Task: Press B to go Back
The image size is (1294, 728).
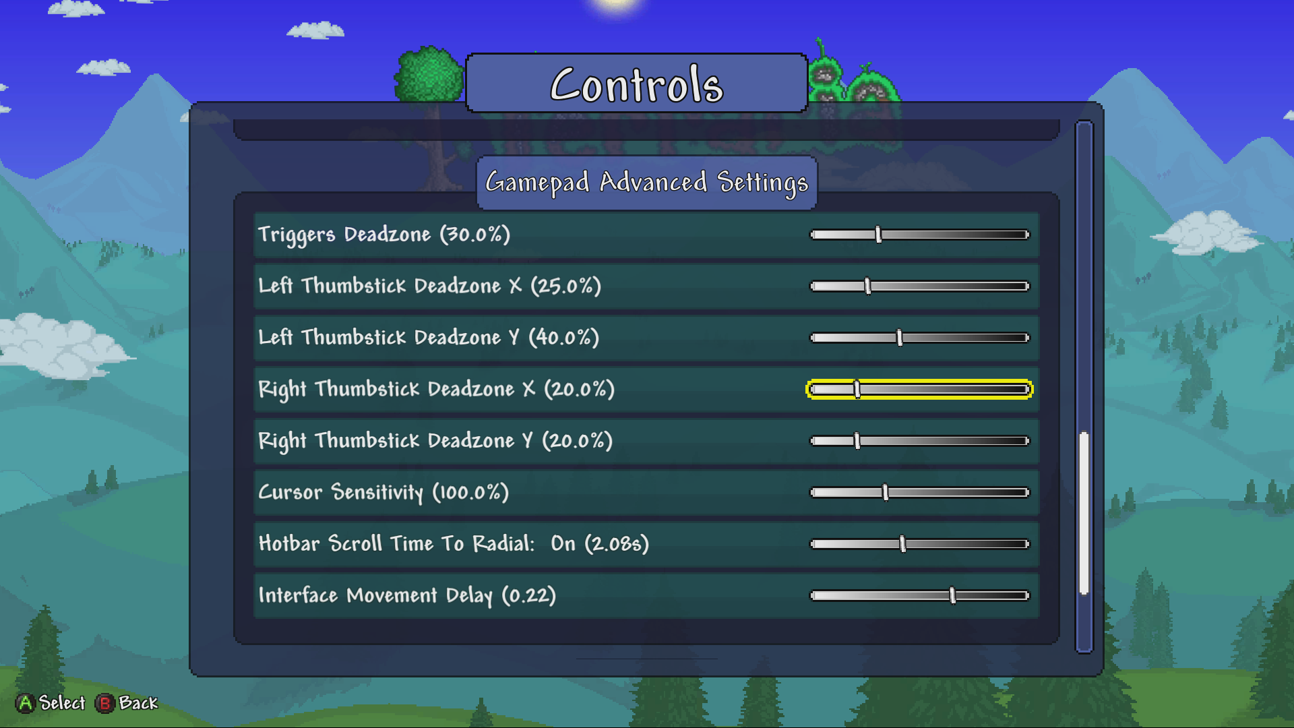Action: coord(106,702)
